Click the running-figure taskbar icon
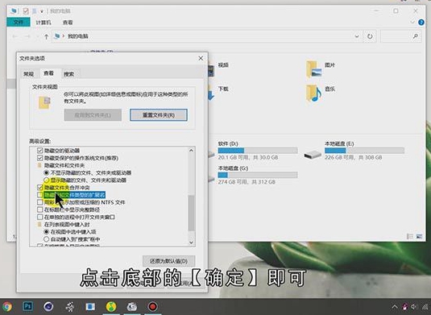This screenshot has width=431, height=315. pos(70,306)
